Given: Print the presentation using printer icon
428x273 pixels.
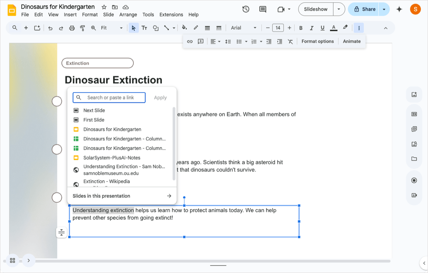Looking at the screenshot, I should click(72, 28).
